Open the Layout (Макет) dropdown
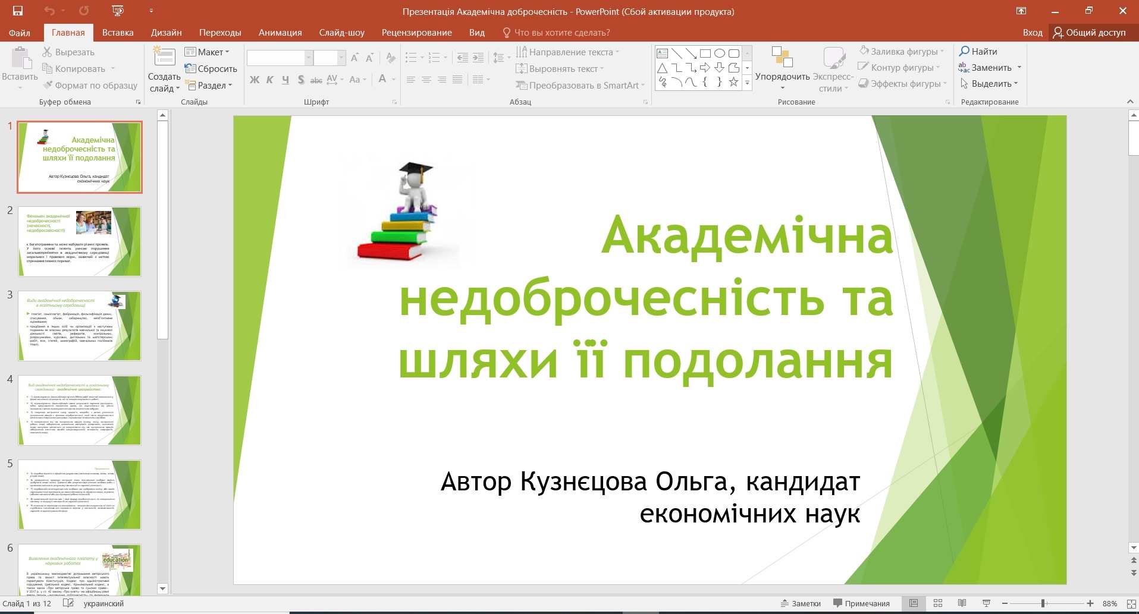The height and width of the screenshot is (614, 1139). [207, 52]
